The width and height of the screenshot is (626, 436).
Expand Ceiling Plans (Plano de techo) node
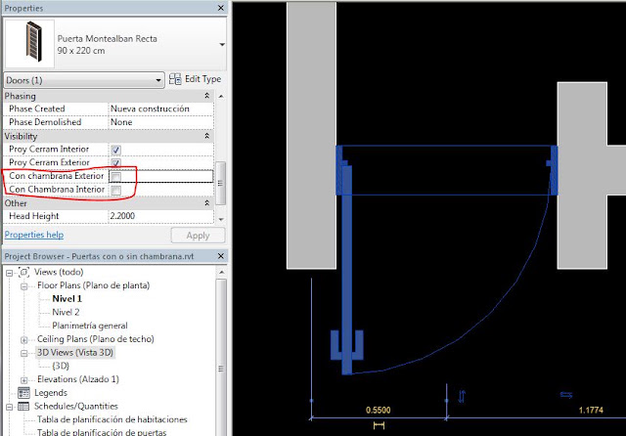tap(23, 340)
